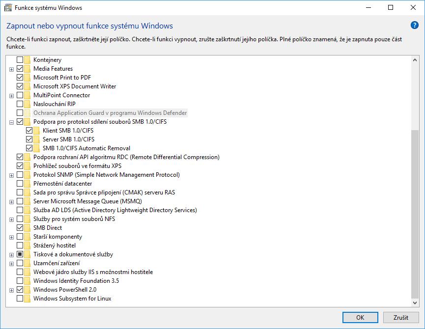
Task: Click the scrollbar up arrow
Action: [x=415, y=60]
